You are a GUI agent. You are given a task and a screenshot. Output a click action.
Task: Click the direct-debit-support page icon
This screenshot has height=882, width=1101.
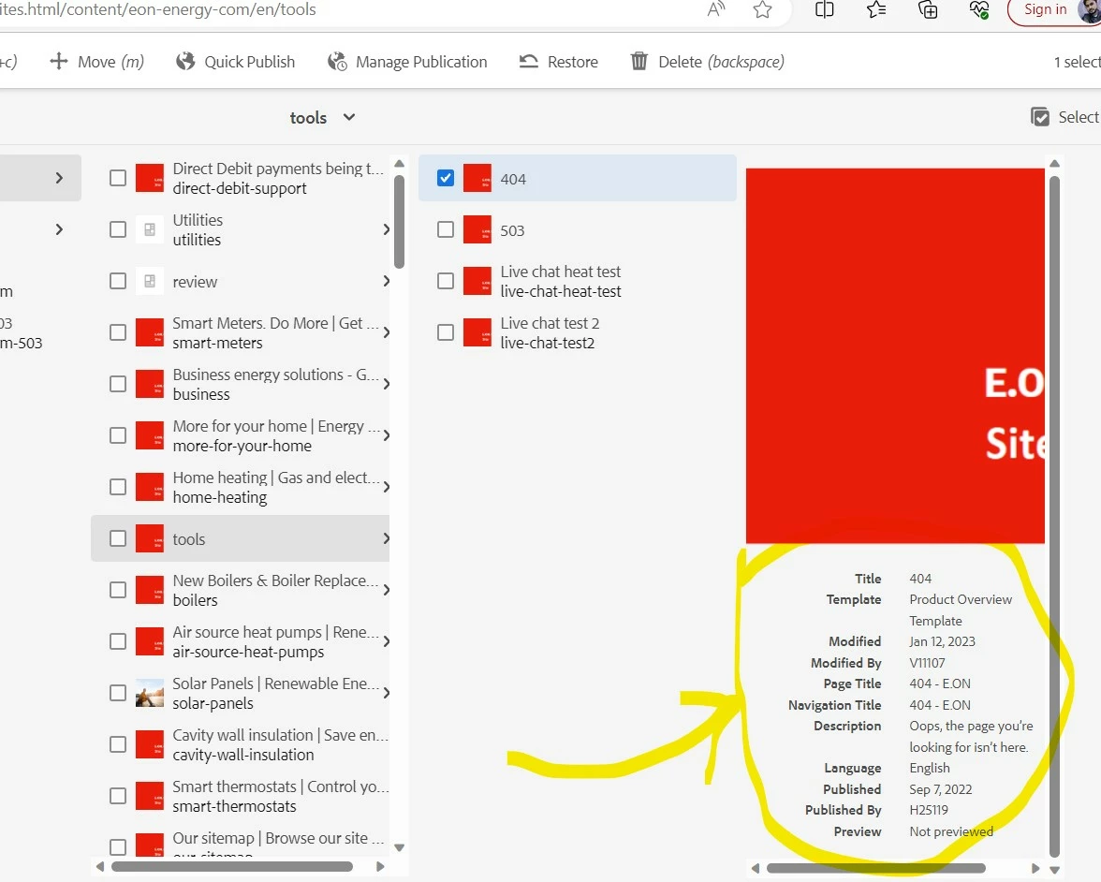coord(150,178)
